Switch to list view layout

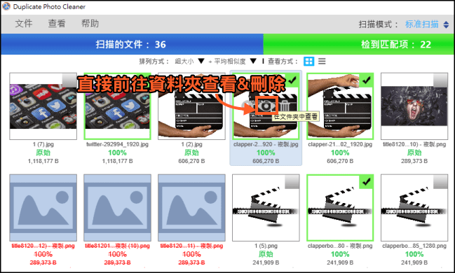pos(322,61)
